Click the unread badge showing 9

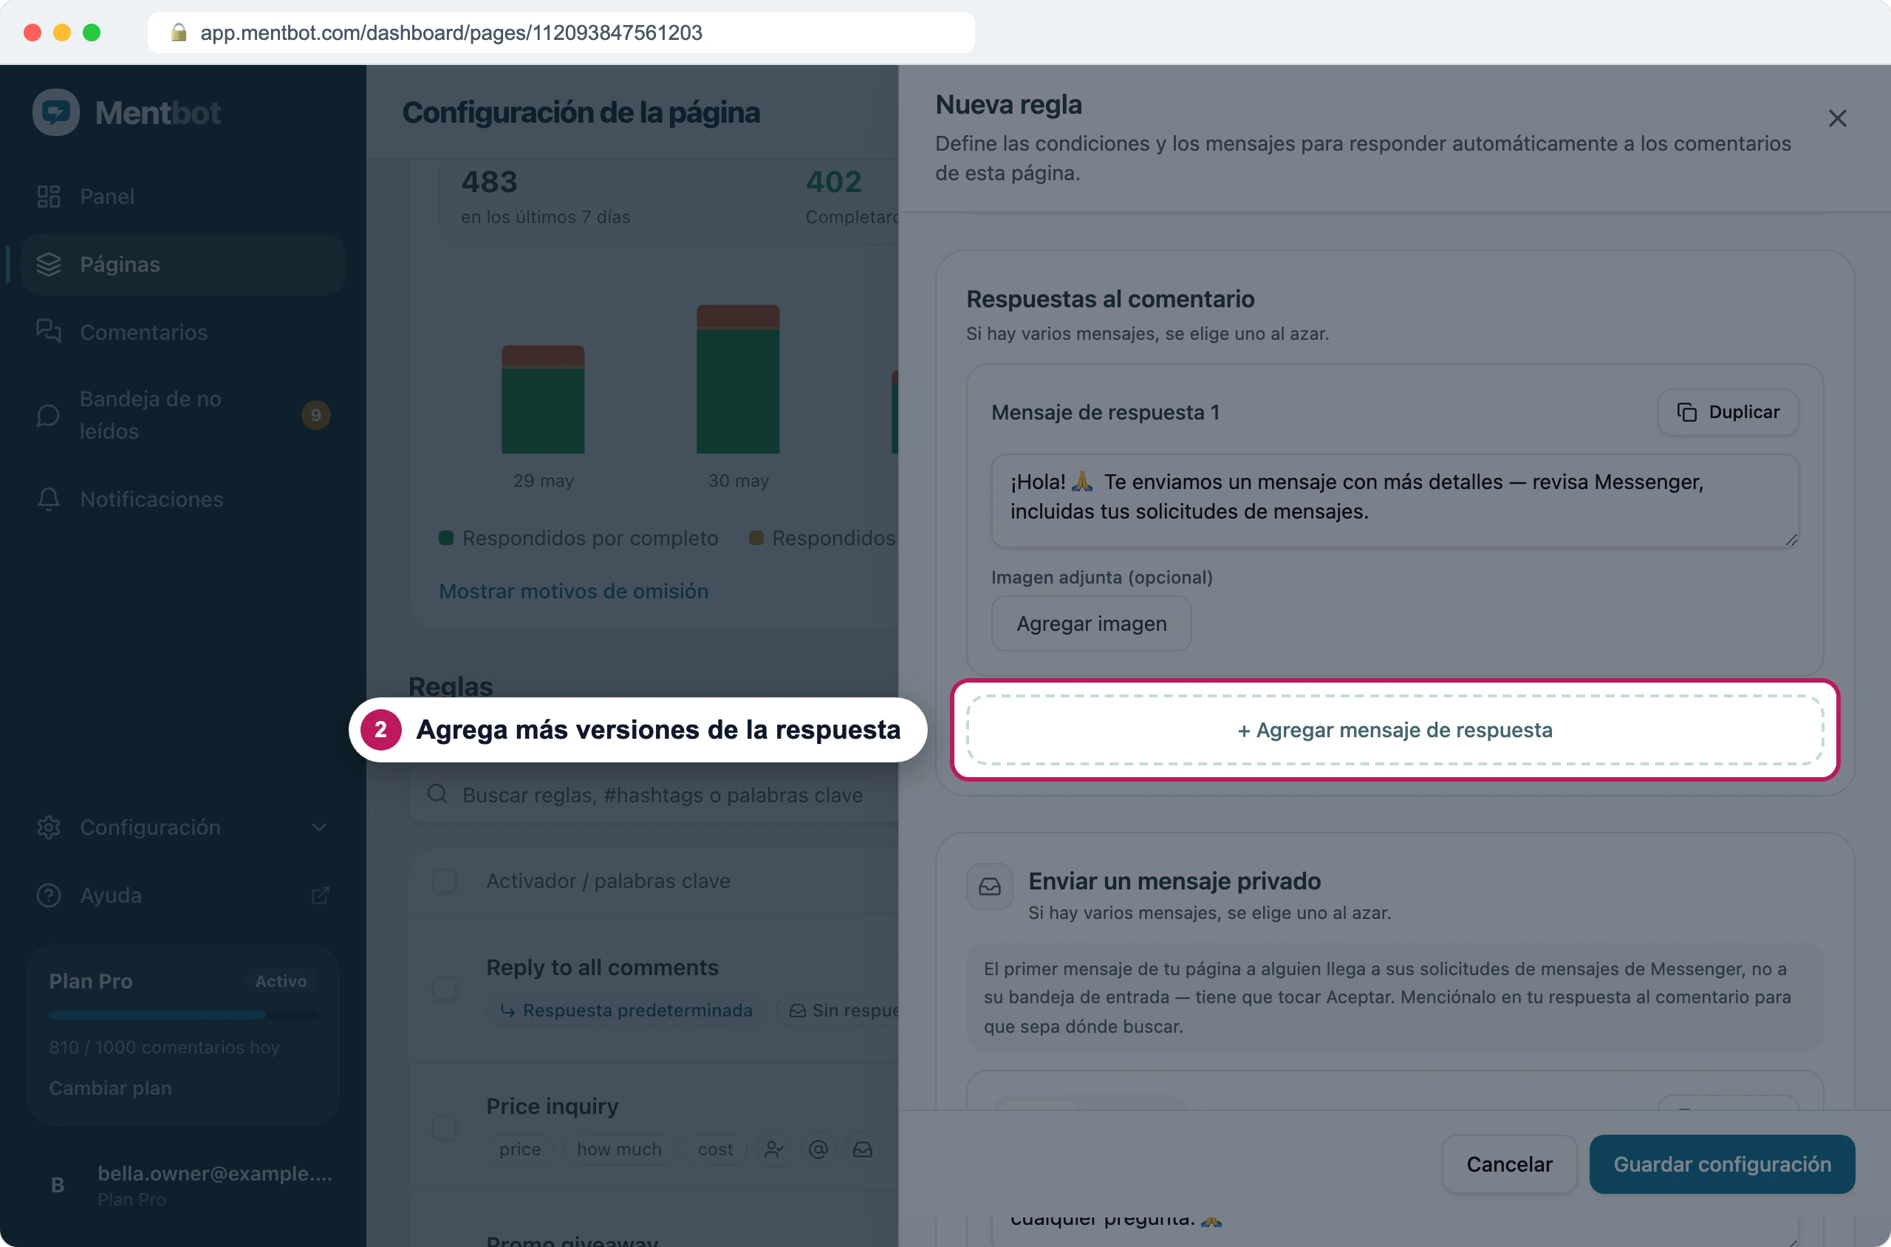pos(315,415)
